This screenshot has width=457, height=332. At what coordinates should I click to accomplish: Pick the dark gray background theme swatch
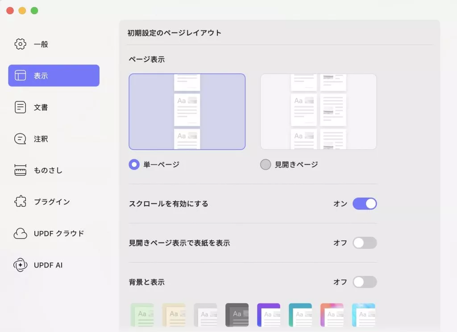point(237,315)
